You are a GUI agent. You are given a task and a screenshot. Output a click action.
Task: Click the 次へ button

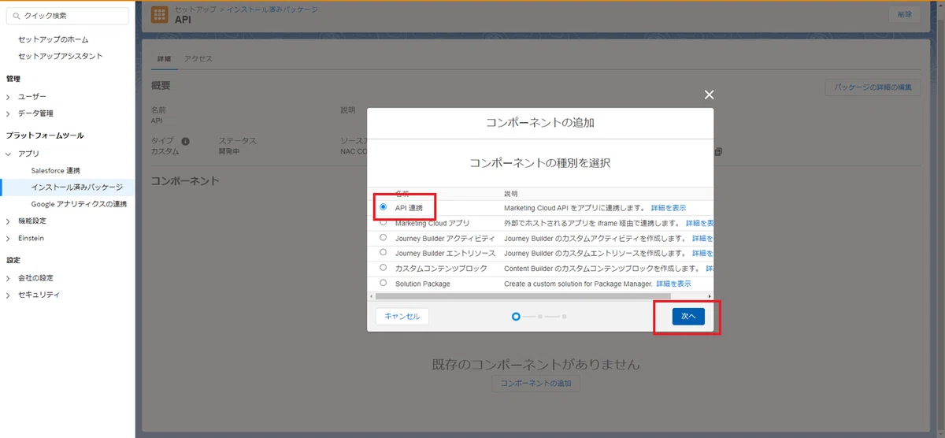tap(688, 316)
